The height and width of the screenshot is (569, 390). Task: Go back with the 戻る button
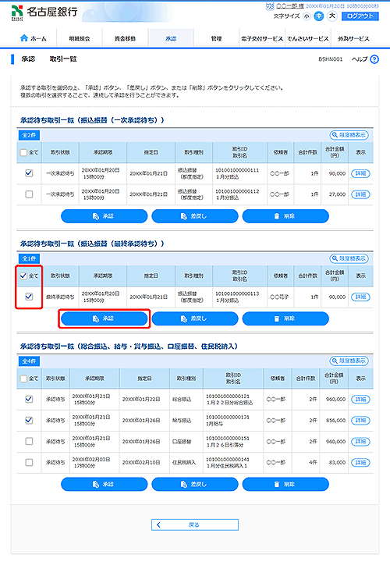[195, 525]
